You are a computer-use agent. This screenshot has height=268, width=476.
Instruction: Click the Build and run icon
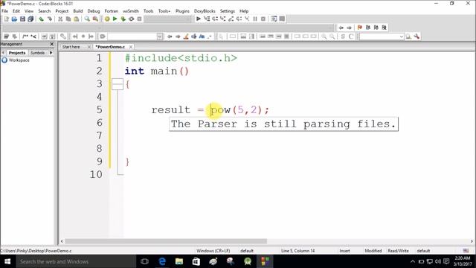tap(123, 19)
